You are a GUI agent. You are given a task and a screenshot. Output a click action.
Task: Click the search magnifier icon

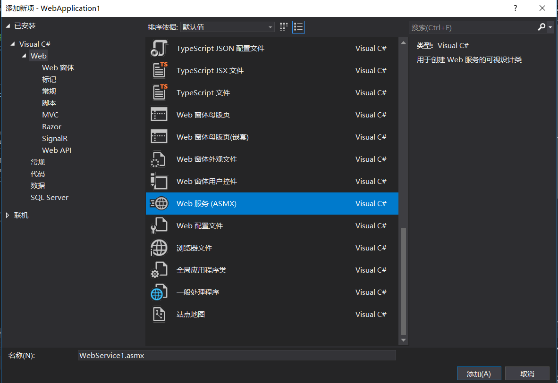click(x=541, y=27)
